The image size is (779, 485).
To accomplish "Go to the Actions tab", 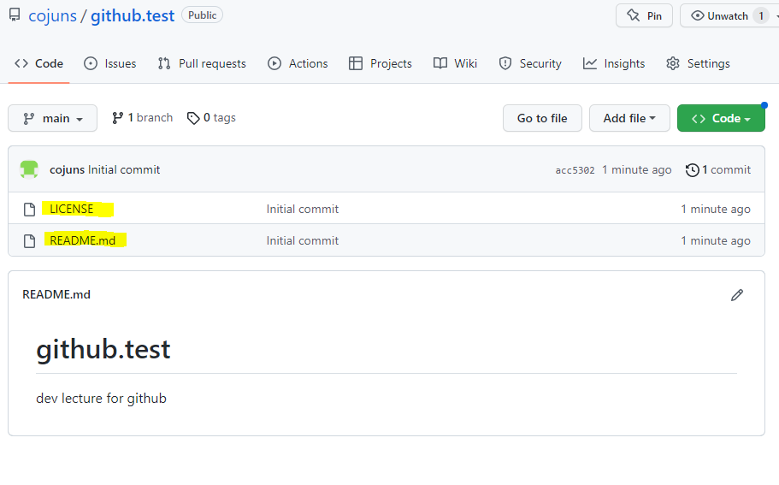I will click(x=298, y=63).
